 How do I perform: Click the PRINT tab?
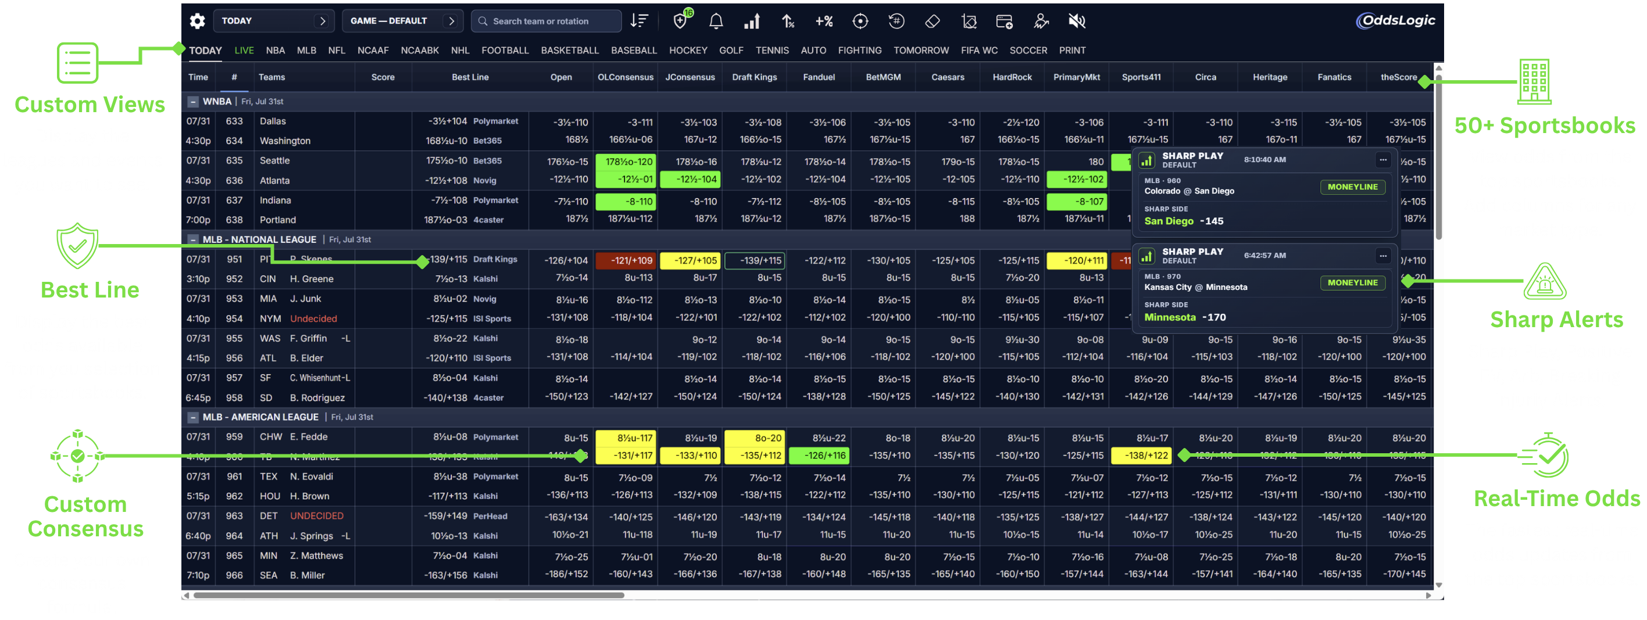pyautogui.click(x=1072, y=51)
